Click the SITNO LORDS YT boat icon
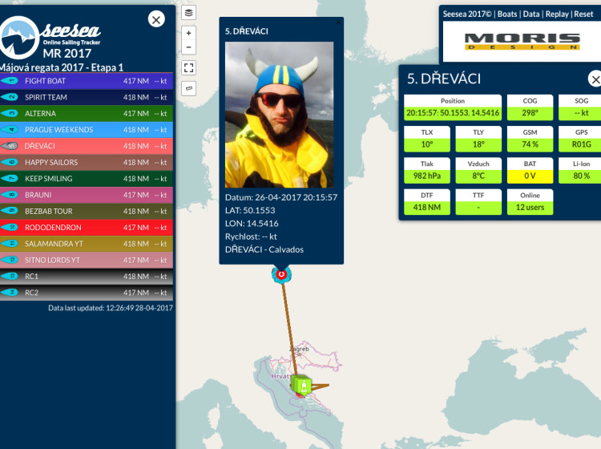This screenshot has width=601, height=449. tap(10, 260)
